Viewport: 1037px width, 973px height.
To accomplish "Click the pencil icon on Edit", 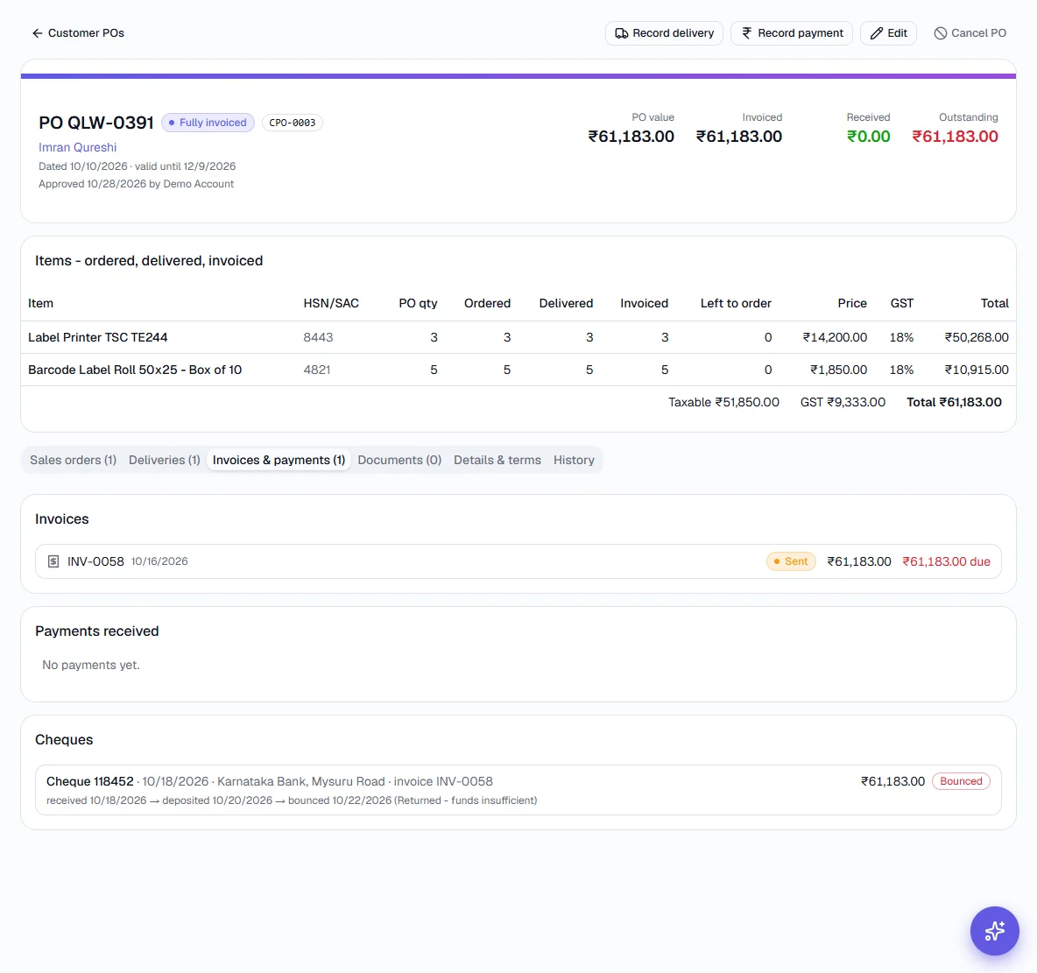I will (877, 33).
